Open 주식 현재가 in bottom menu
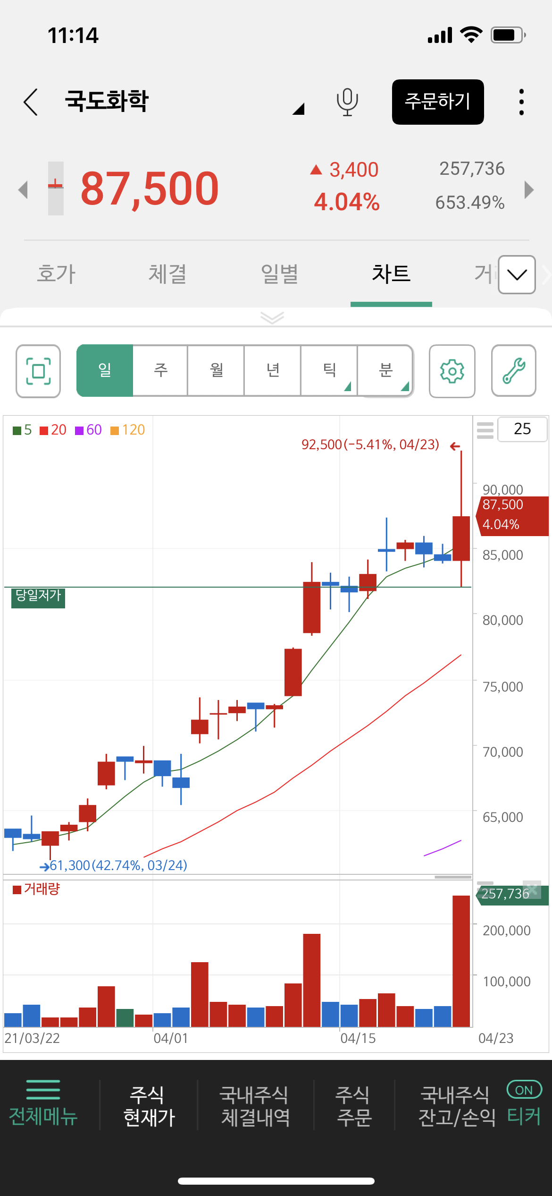Image resolution: width=552 pixels, height=1196 pixels. click(149, 1106)
